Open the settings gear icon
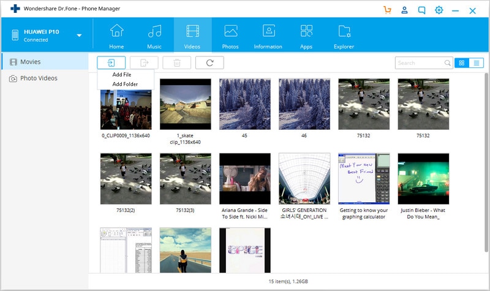Viewport: 490px width, 291px height. [x=439, y=10]
